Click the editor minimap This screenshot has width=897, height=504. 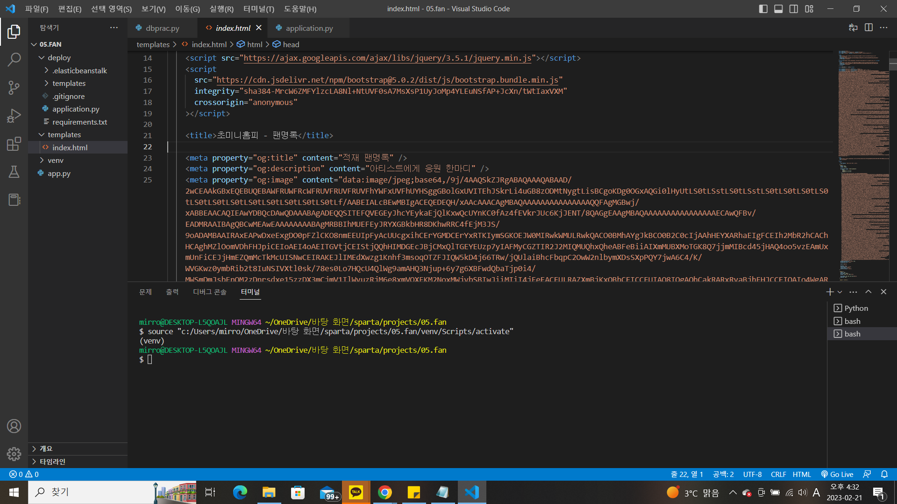point(863,166)
